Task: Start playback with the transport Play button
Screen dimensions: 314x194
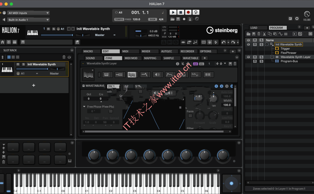Action: (173, 12)
